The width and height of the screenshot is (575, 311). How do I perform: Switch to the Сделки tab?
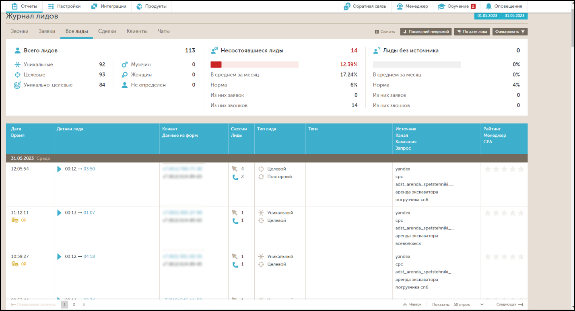[x=107, y=31]
